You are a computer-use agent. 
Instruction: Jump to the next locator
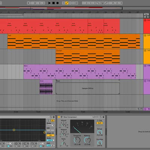pos(148,17)
